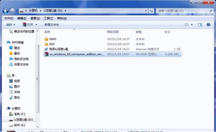Select 库 in the navigation pane
The image size is (216, 132).
point(11,75)
